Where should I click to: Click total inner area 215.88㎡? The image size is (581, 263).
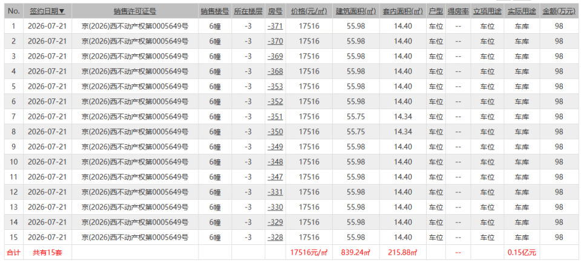[403, 253]
